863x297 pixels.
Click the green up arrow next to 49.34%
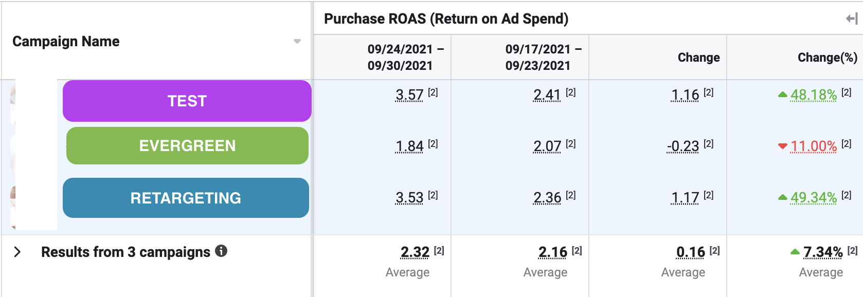(x=783, y=197)
